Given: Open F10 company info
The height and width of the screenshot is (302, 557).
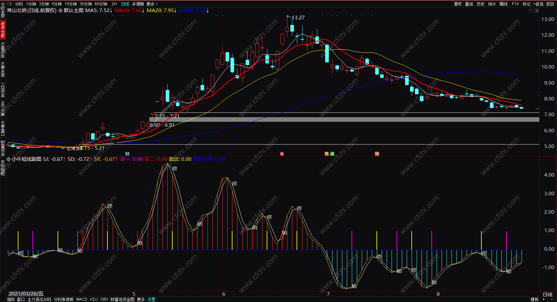Looking at the screenshot, I should [x=515, y=4].
